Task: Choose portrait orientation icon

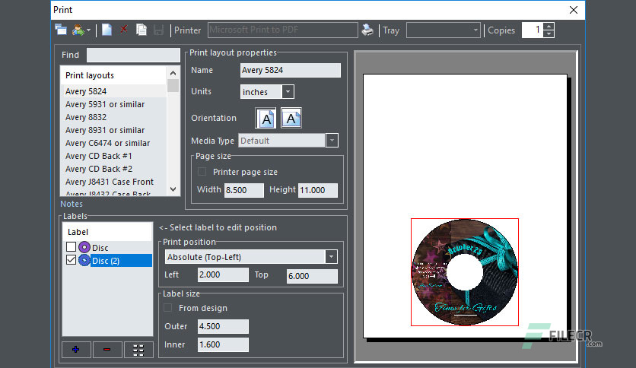Action: click(266, 119)
